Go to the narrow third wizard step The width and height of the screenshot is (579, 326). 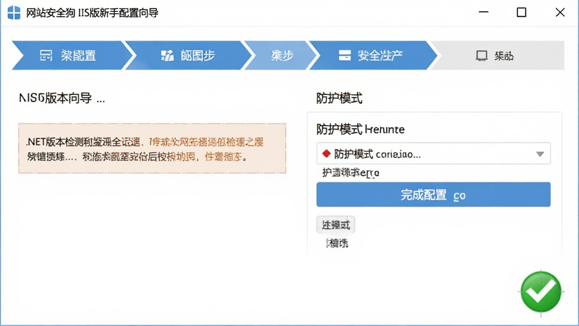tap(282, 55)
